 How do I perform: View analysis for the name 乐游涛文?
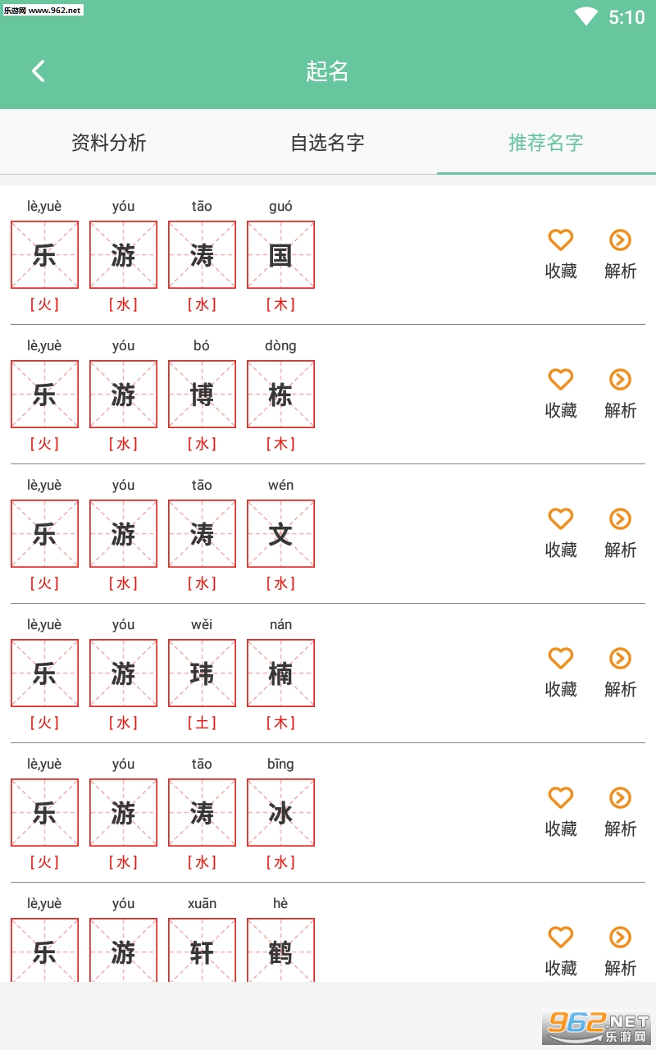[620, 518]
